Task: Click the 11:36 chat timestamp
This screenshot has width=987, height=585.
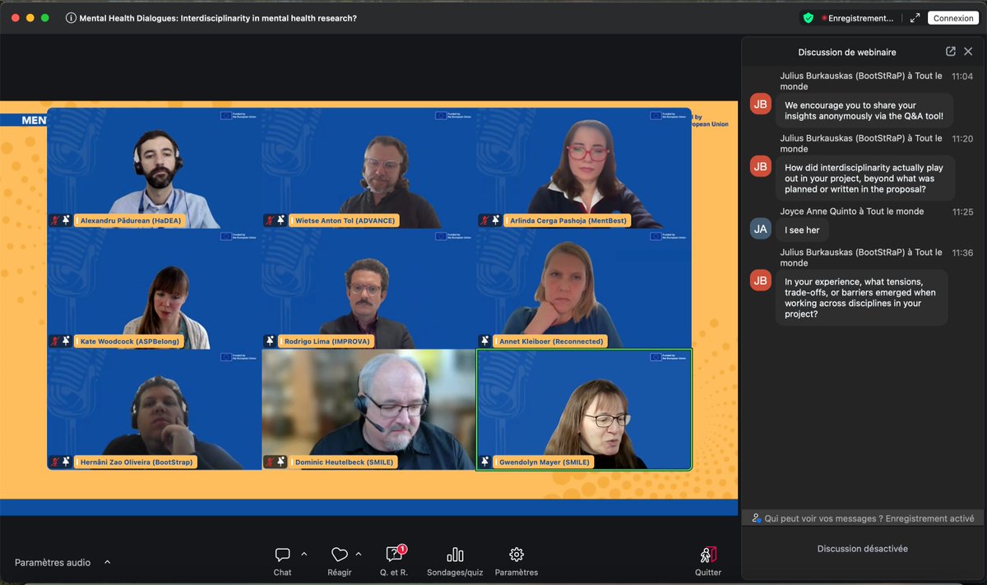Action: (x=962, y=253)
